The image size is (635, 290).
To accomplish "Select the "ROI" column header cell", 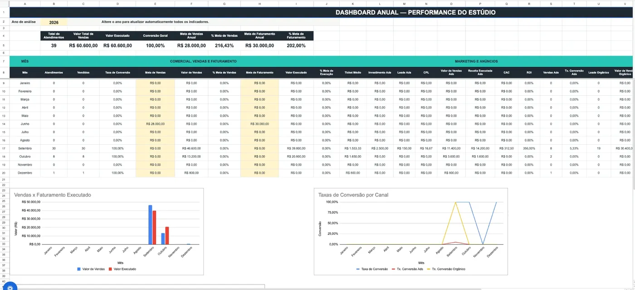I will [529, 72].
